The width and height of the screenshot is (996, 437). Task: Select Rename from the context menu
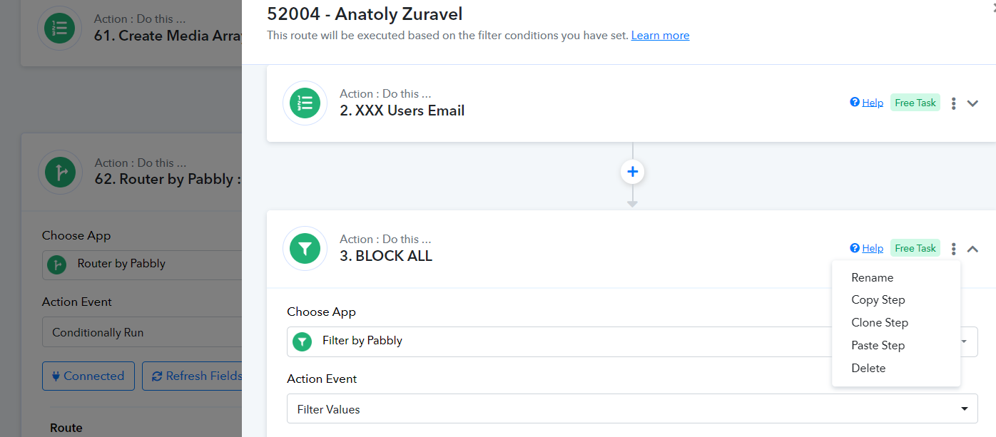[x=872, y=277]
